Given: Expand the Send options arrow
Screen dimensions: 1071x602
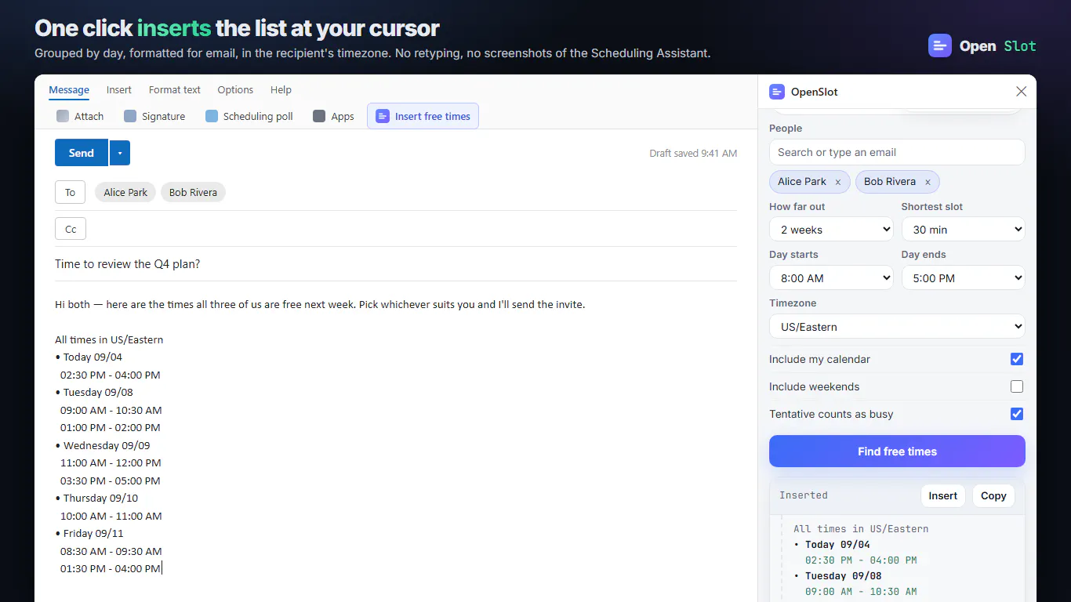Looking at the screenshot, I should tap(120, 153).
